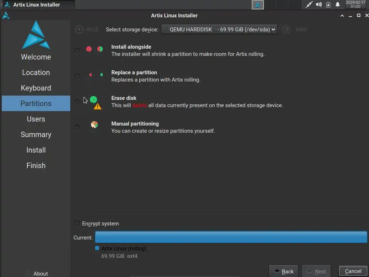Click the Replace a partition heading text
The width and height of the screenshot is (369, 277).
(134, 72)
